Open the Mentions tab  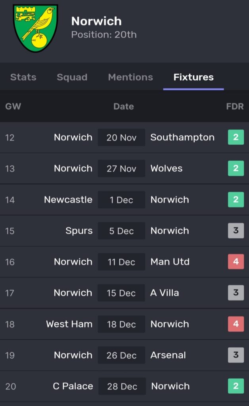[130, 77]
